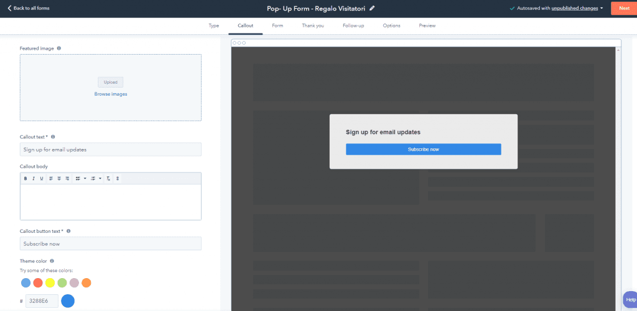The width and height of the screenshot is (637, 311).
Task: Toggle bold formatting in Callout body
Action: pyautogui.click(x=26, y=179)
